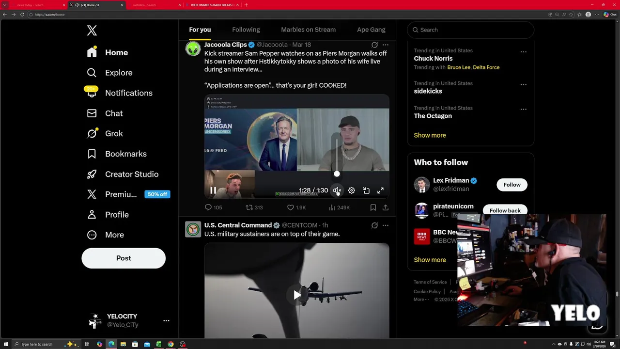620x349 pixels.
Task: Click the Search input field on X
Action: click(471, 30)
